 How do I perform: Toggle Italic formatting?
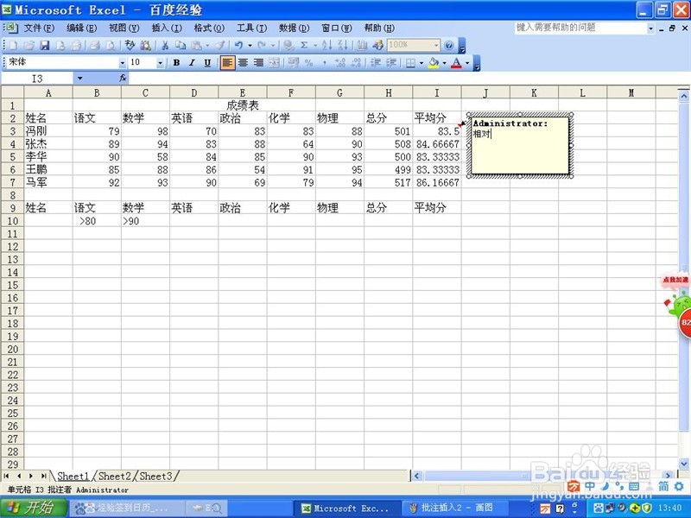tap(192, 63)
